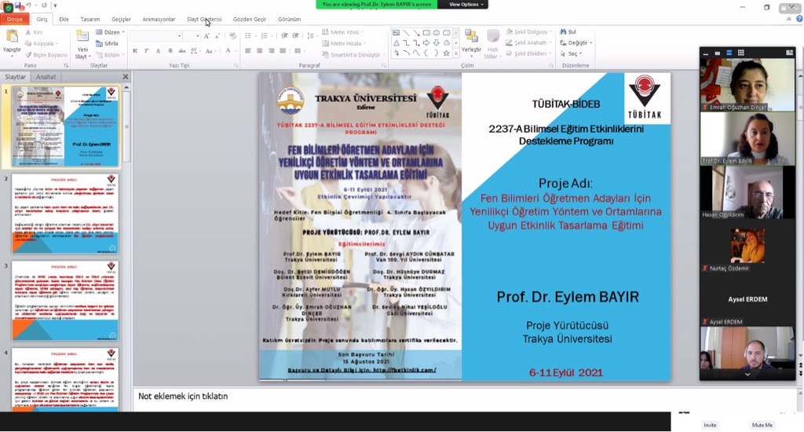
Task: Pick the rectangle shape in shapes gallery
Action: (x=426, y=33)
